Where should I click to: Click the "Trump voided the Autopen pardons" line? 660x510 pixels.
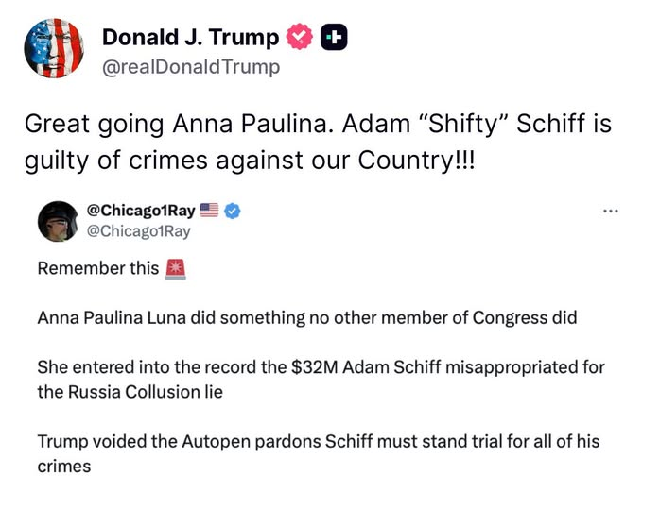(319, 441)
